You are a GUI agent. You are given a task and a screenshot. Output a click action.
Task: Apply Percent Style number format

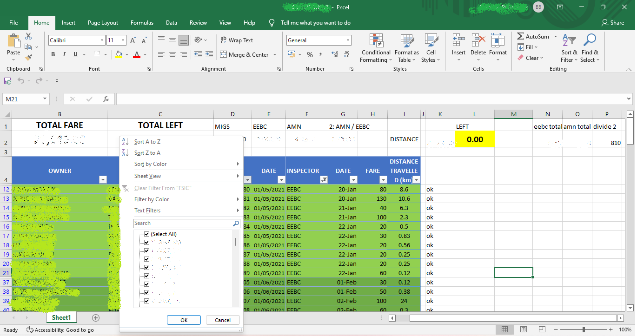pos(310,54)
